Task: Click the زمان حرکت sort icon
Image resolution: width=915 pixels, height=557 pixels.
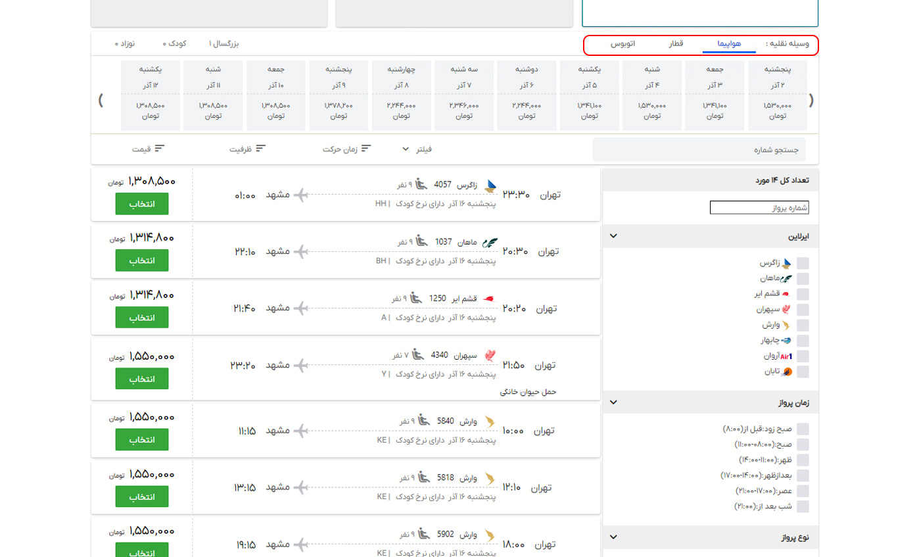Action: tap(366, 149)
